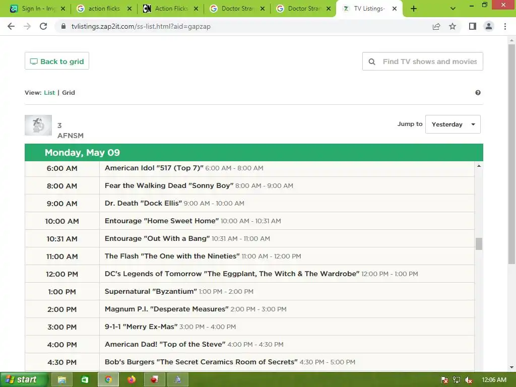
Task: Close the Cartoon Network Action Flicks tab
Action: tap(196, 9)
